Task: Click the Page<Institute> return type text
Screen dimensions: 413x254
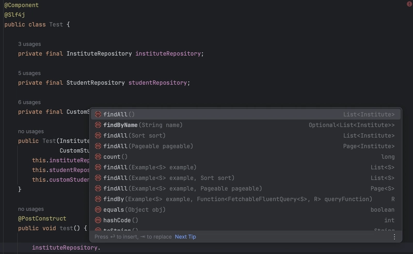Action: [x=369, y=146]
